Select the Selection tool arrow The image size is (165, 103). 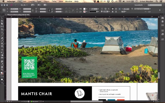pyautogui.click(x=2, y=18)
